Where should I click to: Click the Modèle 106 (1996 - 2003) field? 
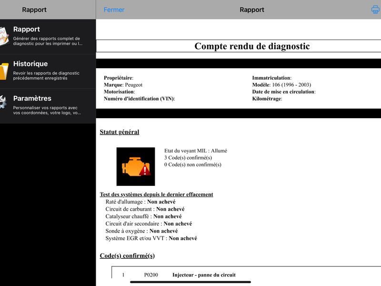(281, 85)
